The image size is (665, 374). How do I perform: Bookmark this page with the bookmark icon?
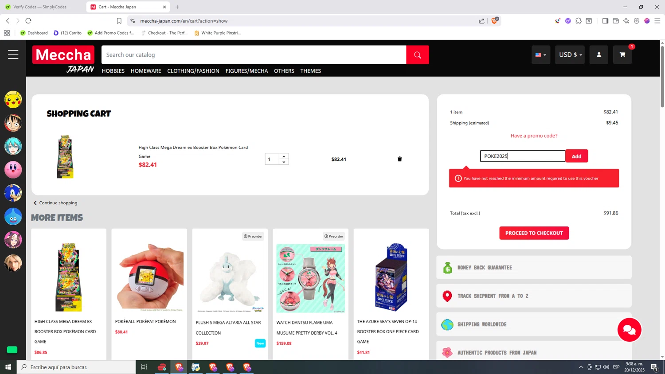119,21
